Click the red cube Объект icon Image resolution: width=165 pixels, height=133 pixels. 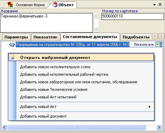tap(55, 5)
